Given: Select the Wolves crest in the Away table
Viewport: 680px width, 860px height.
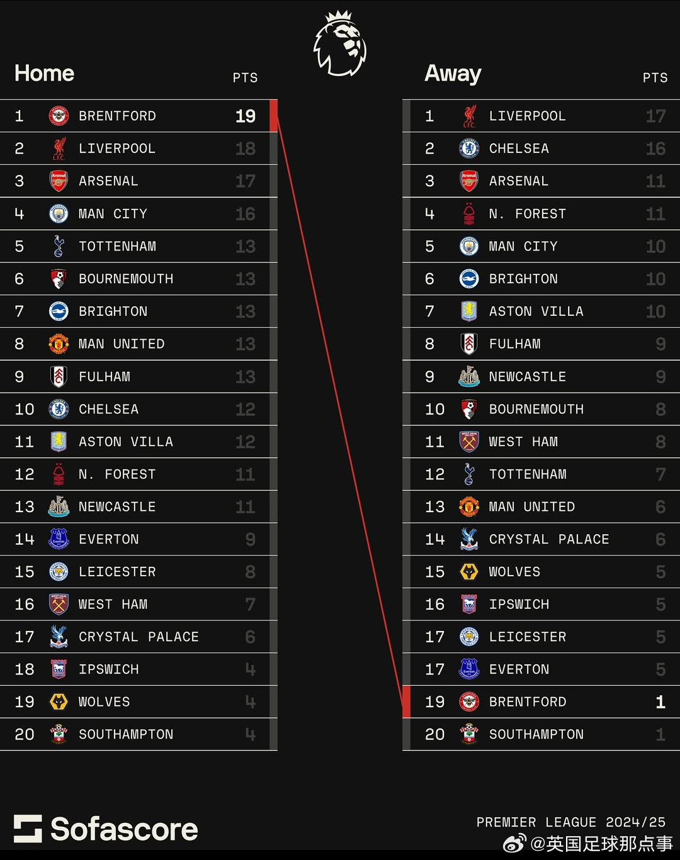Looking at the screenshot, I should tap(469, 572).
